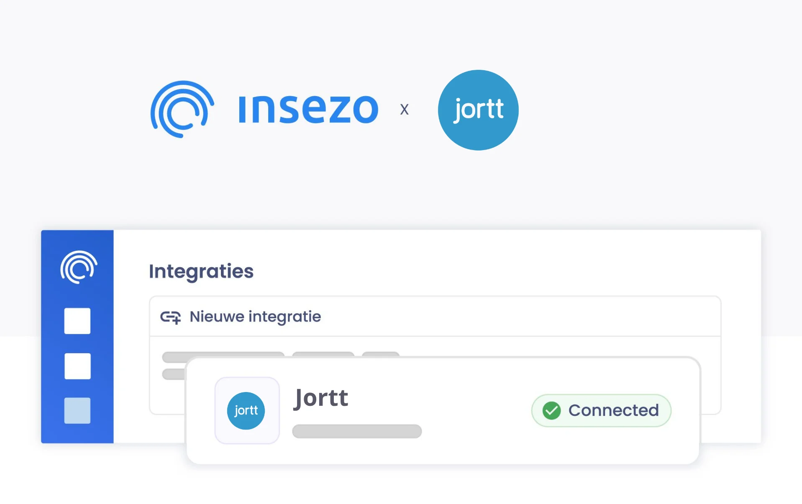Click the small x between the logos
Image resolution: width=802 pixels, height=504 pixels.
[x=404, y=109]
